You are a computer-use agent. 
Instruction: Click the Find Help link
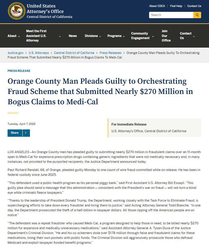[176, 6]
